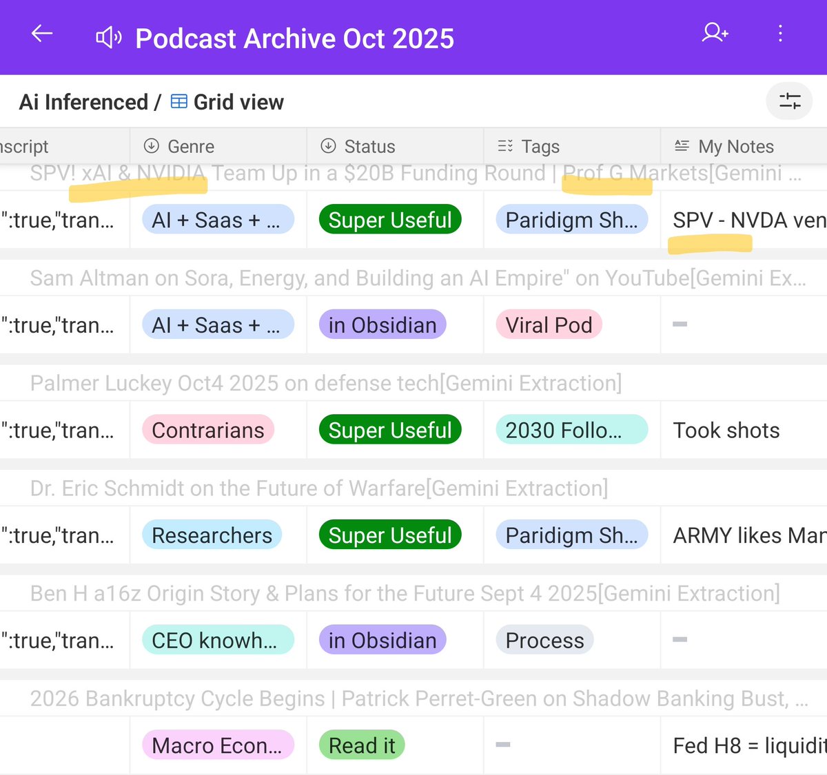
Task: Select transcript cell in Palmer Luckey row
Action: 65,430
